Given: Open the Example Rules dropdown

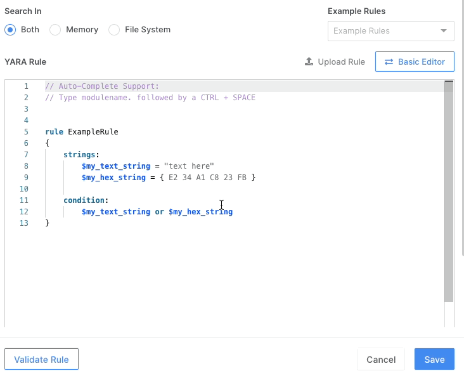Looking at the screenshot, I should [383, 31].
